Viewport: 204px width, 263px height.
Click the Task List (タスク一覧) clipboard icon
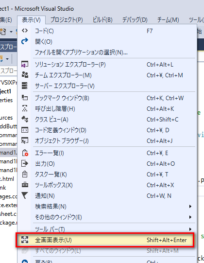pyautogui.click(x=25, y=174)
